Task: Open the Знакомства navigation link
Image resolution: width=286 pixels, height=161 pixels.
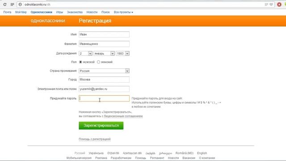Action: pyautogui.click(x=75, y=12)
